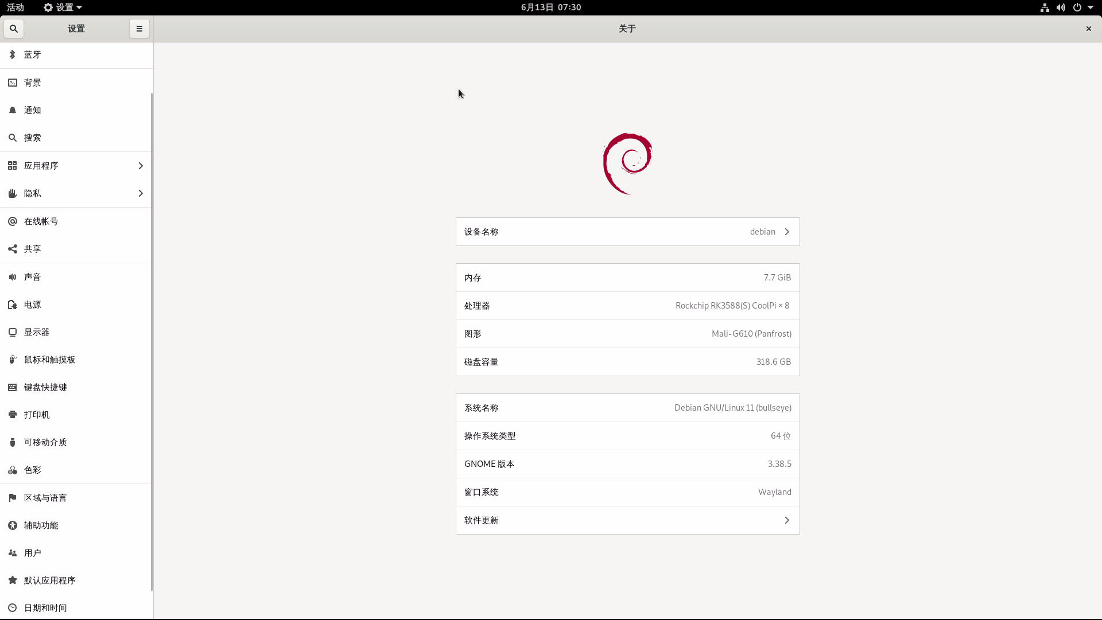Click GNOME version value 3.38.5

point(779,464)
